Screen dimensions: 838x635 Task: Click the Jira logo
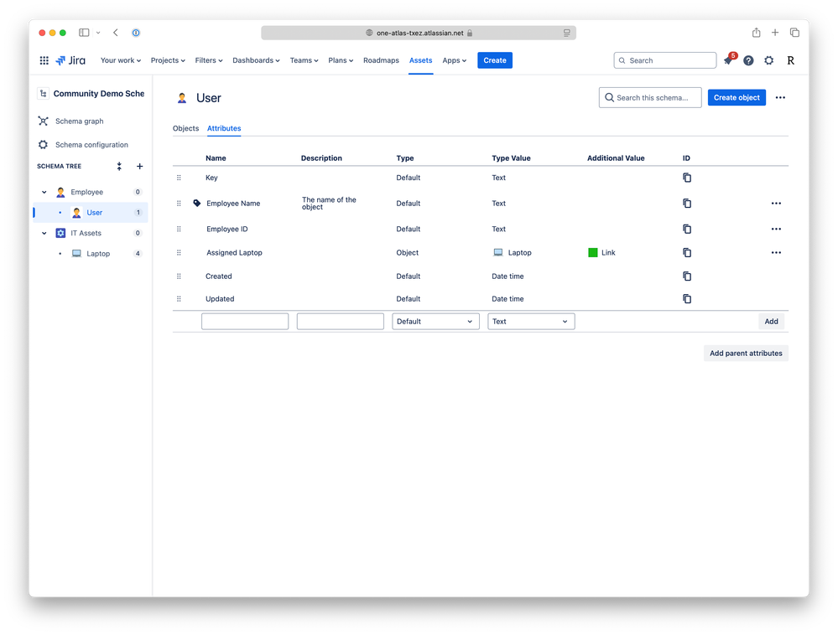pyautogui.click(x=70, y=60)
